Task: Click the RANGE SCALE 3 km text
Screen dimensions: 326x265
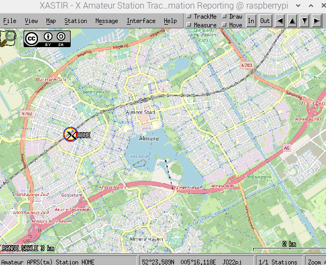Action: tap(28, 248)
